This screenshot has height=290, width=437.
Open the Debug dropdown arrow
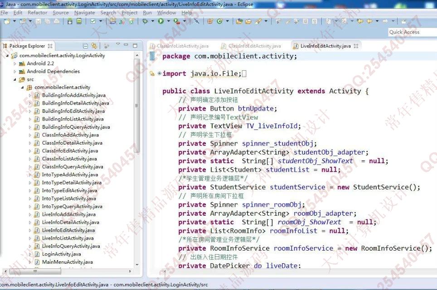click(153, 21)
